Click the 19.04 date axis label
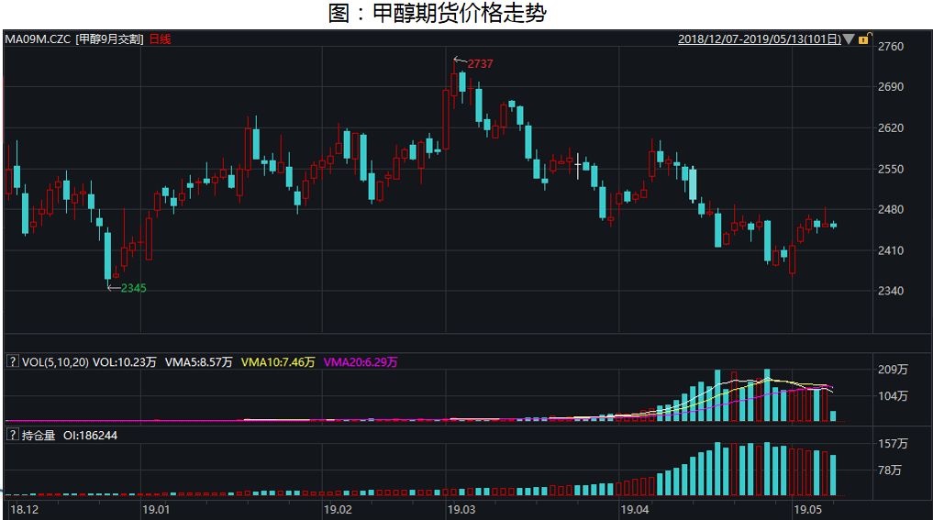The image size is (933, 520). coord(635,510)
